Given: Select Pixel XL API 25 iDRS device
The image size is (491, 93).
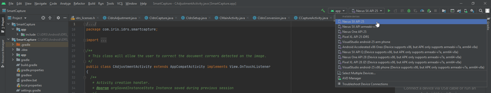Looking at the screenshot, I should coord(411,37).
